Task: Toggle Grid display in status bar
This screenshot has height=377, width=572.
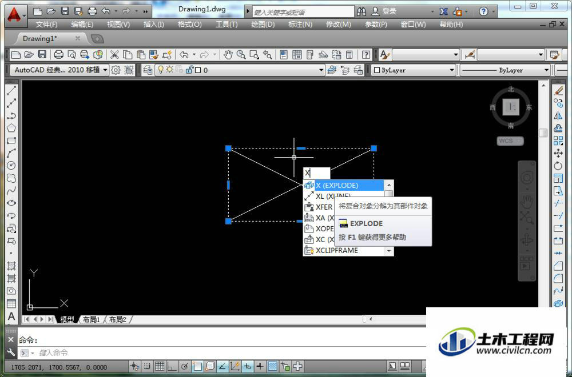Action: pos(160,367)
